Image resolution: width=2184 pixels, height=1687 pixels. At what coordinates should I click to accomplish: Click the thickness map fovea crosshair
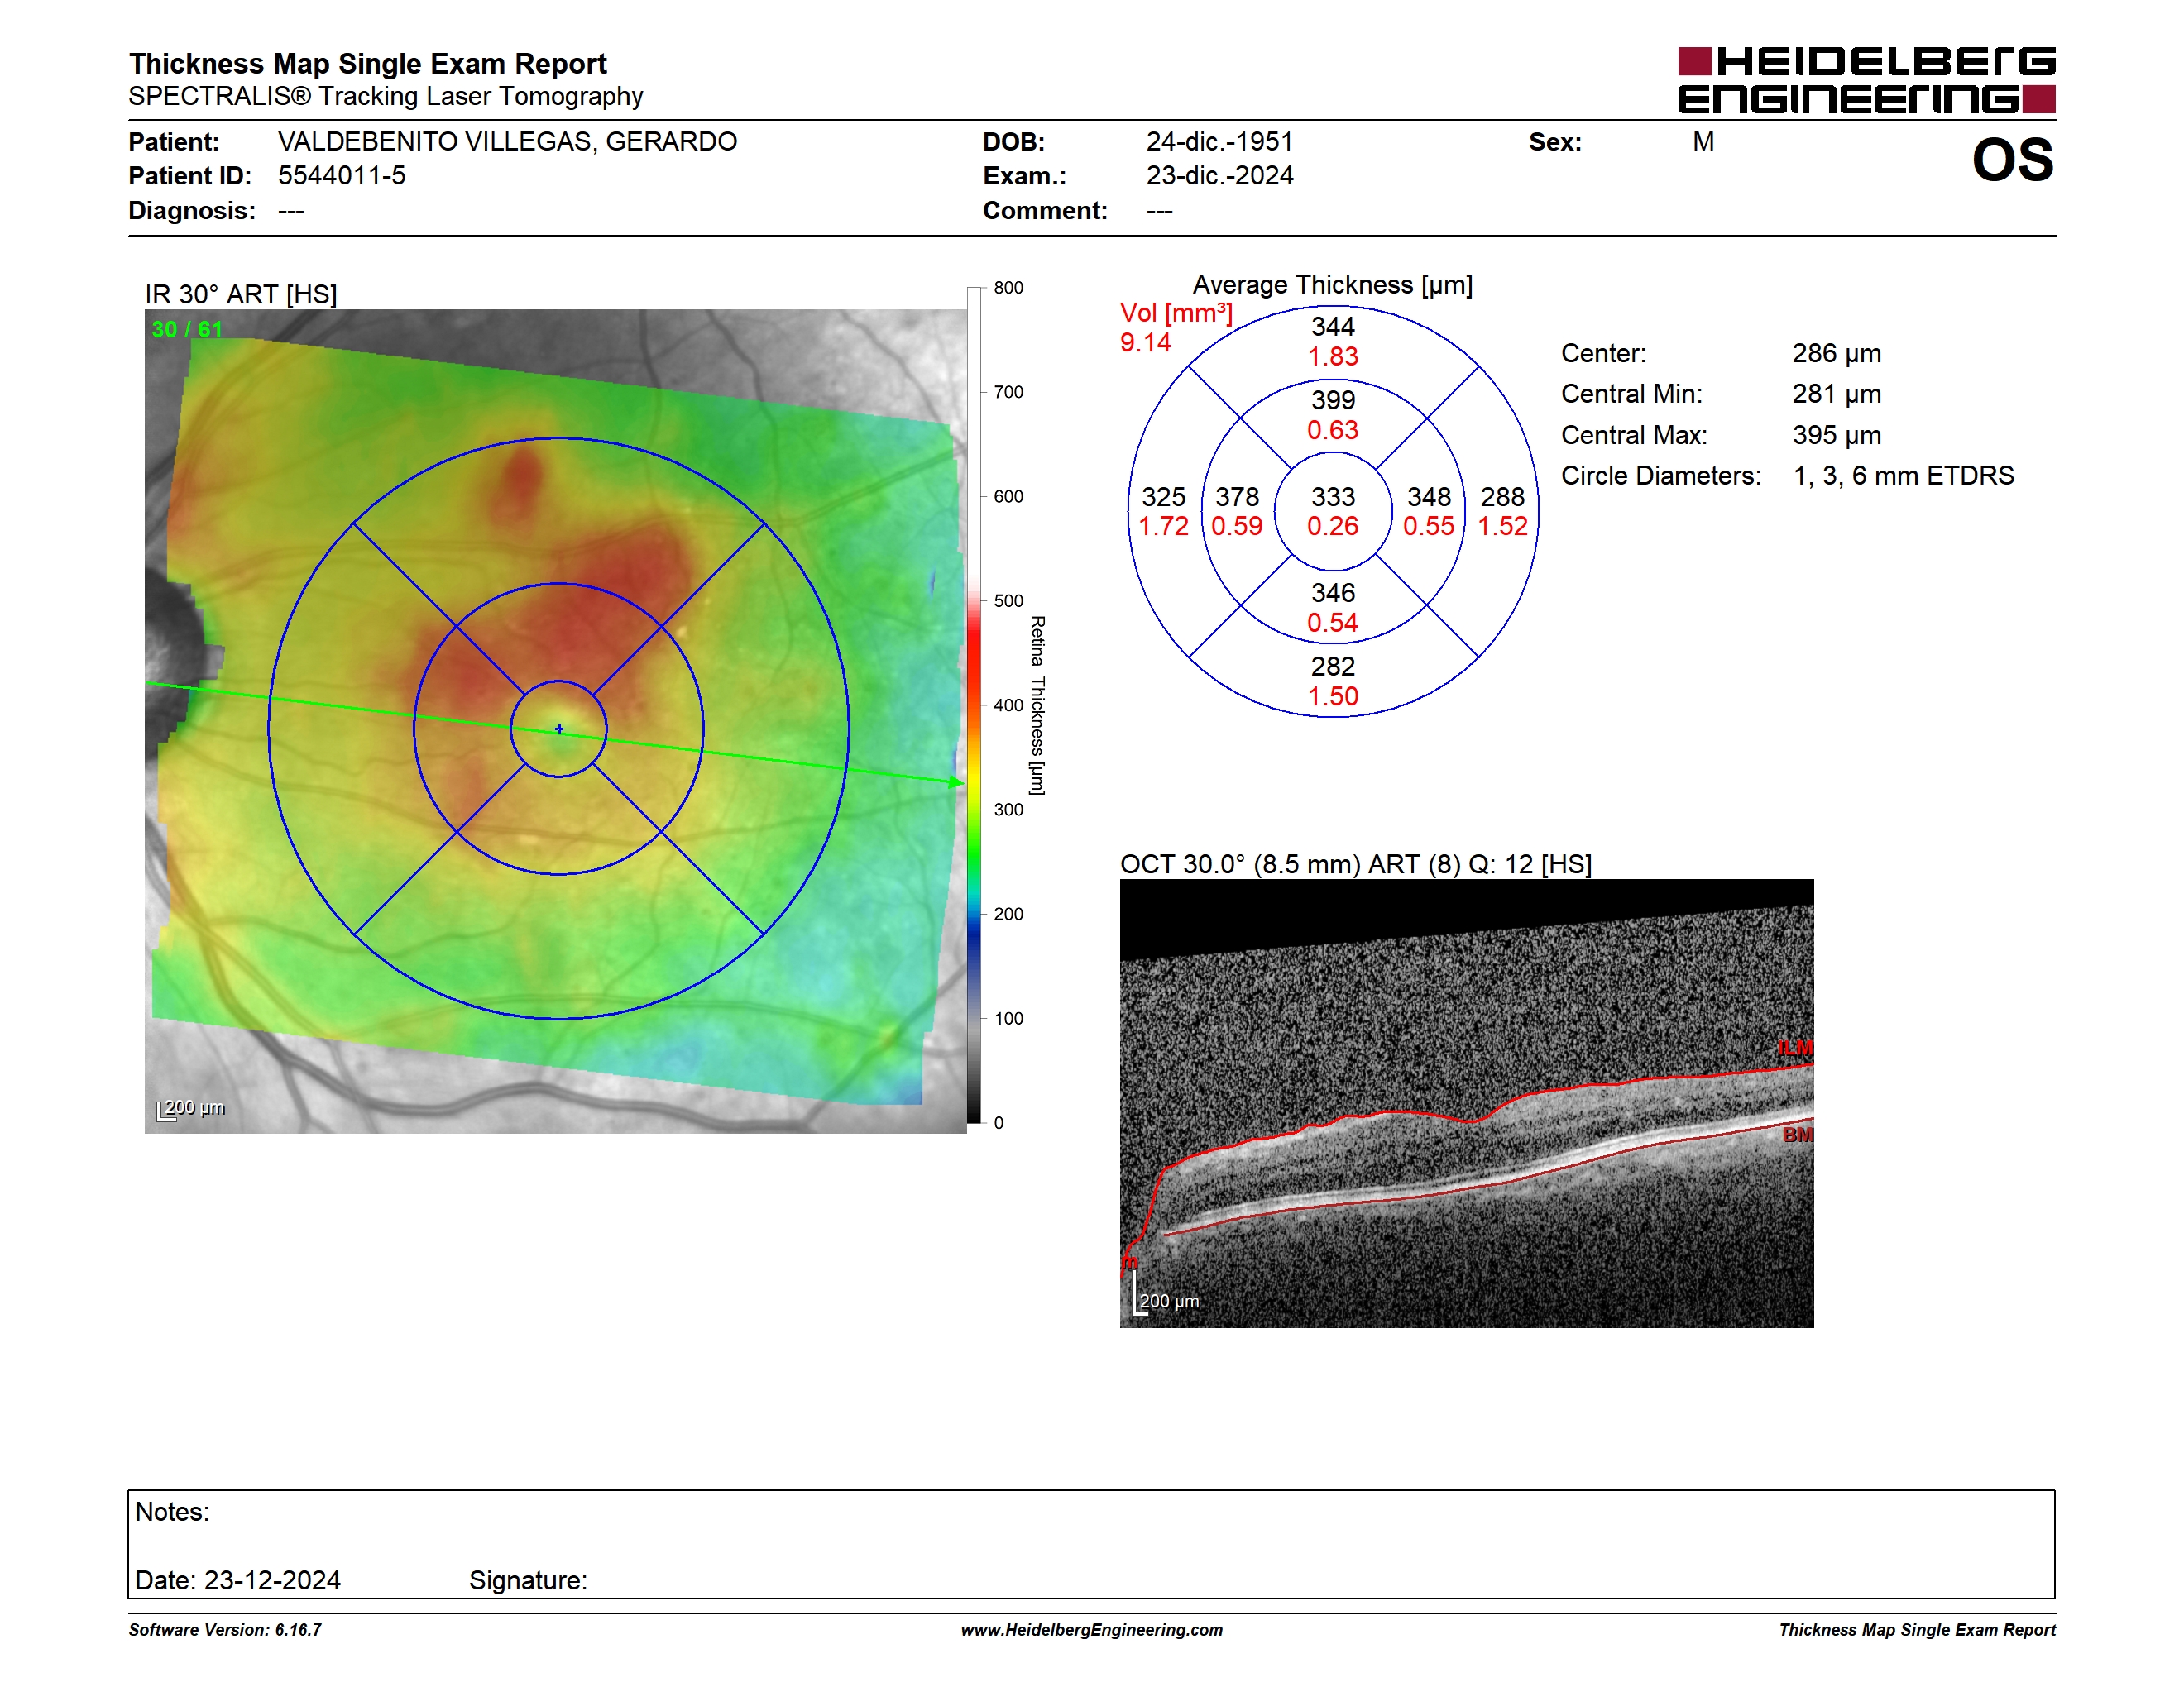tap(559, 729)
